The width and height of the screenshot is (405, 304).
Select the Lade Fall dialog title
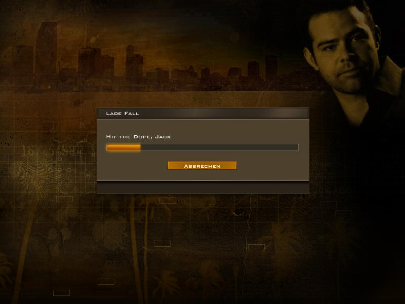click(123, 113)
